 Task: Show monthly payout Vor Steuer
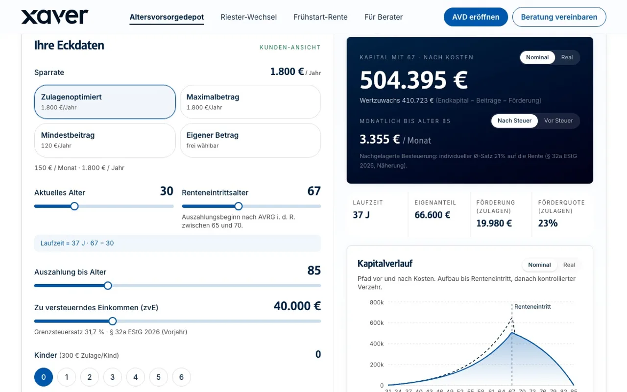(x=558, y=121)
